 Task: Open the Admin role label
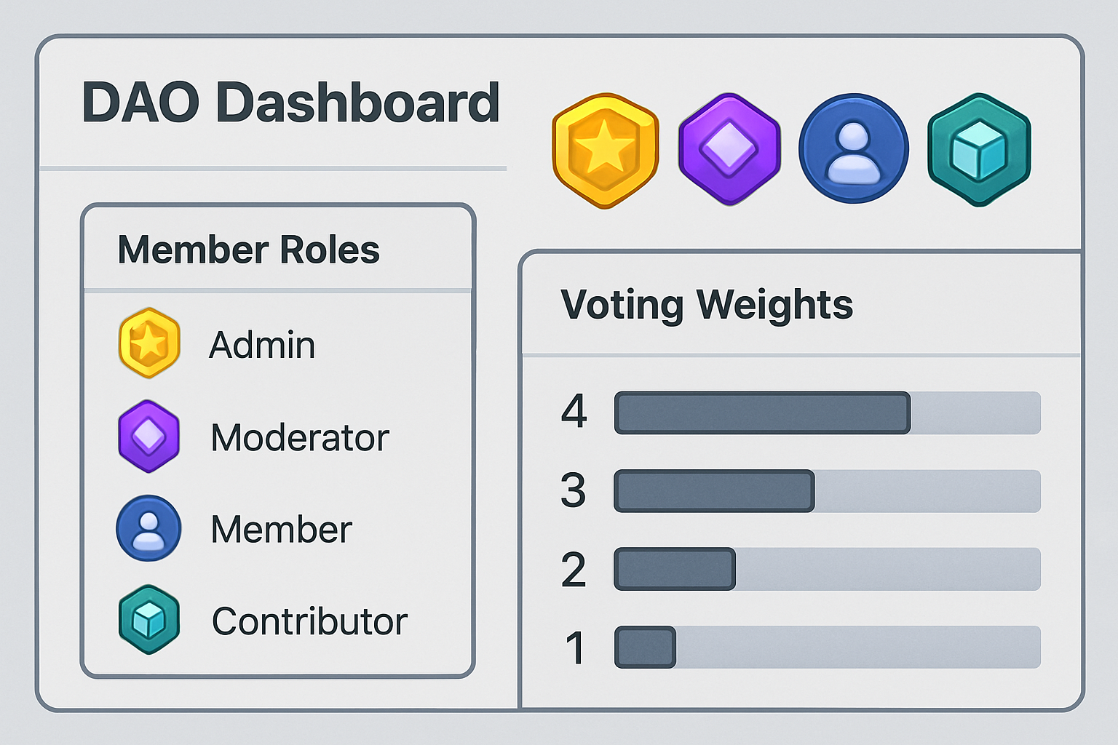[262, 345]
